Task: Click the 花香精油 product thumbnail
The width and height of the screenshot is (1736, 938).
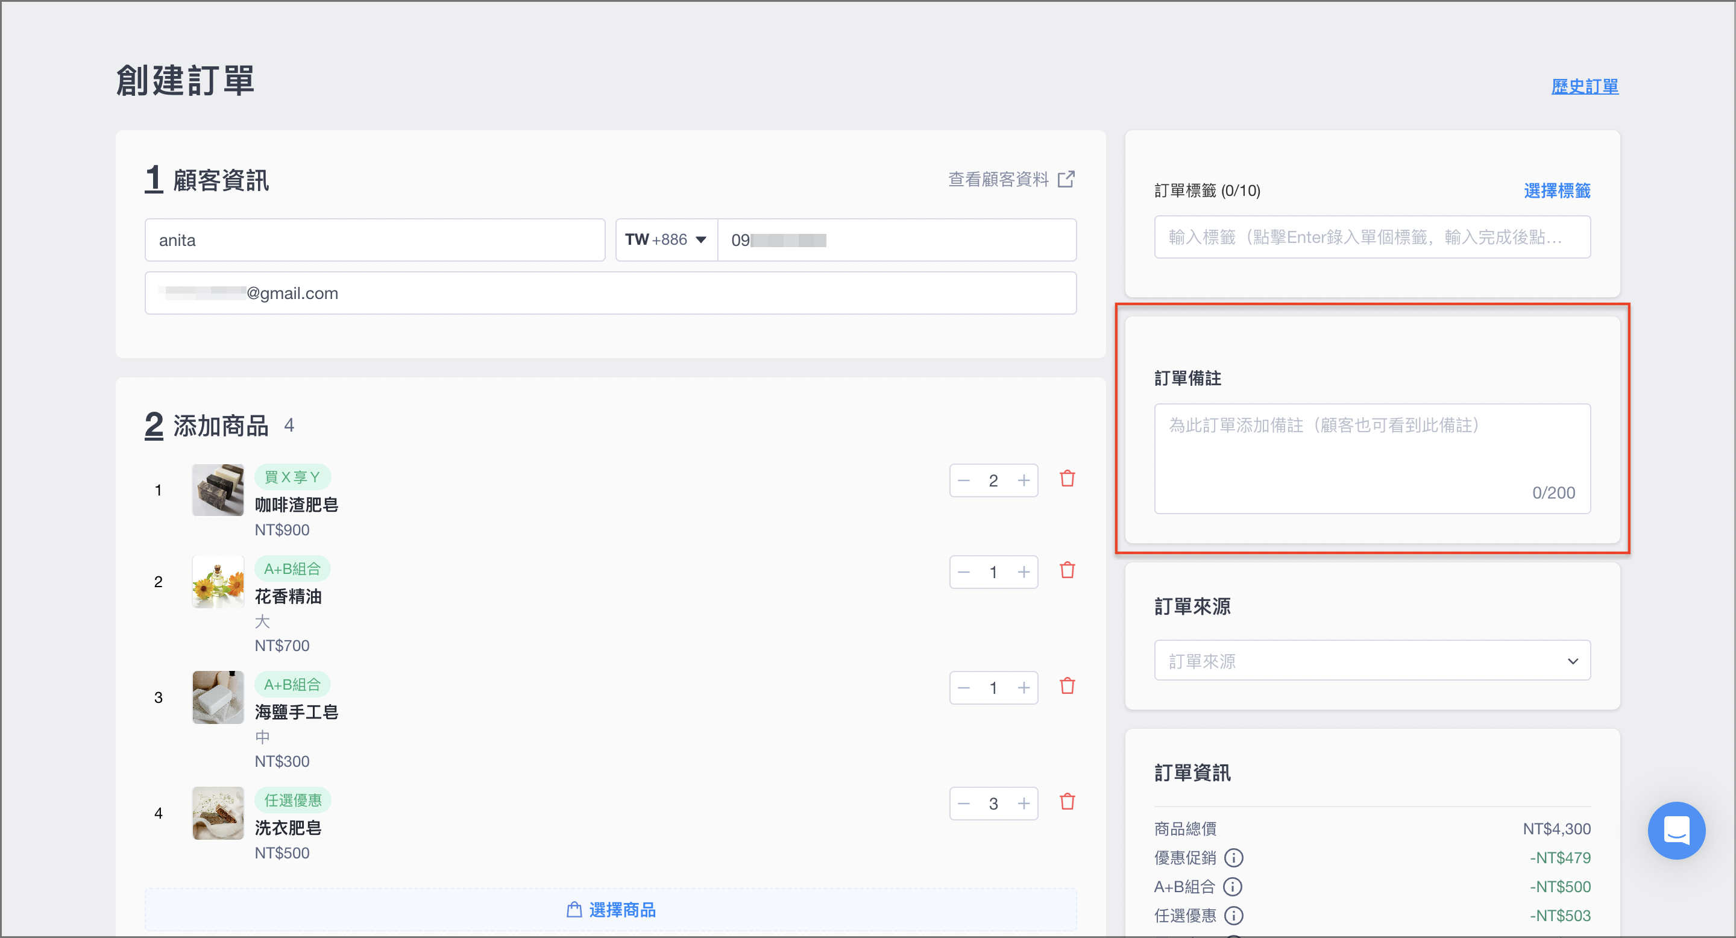Action: tap(218, 582)
